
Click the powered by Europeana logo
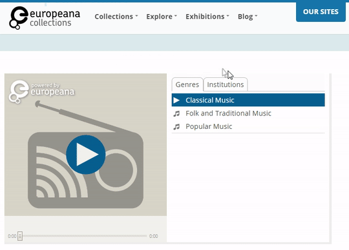coord(41,91)
